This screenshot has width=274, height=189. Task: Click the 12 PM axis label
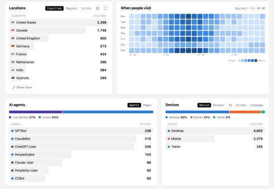point(201,55)
